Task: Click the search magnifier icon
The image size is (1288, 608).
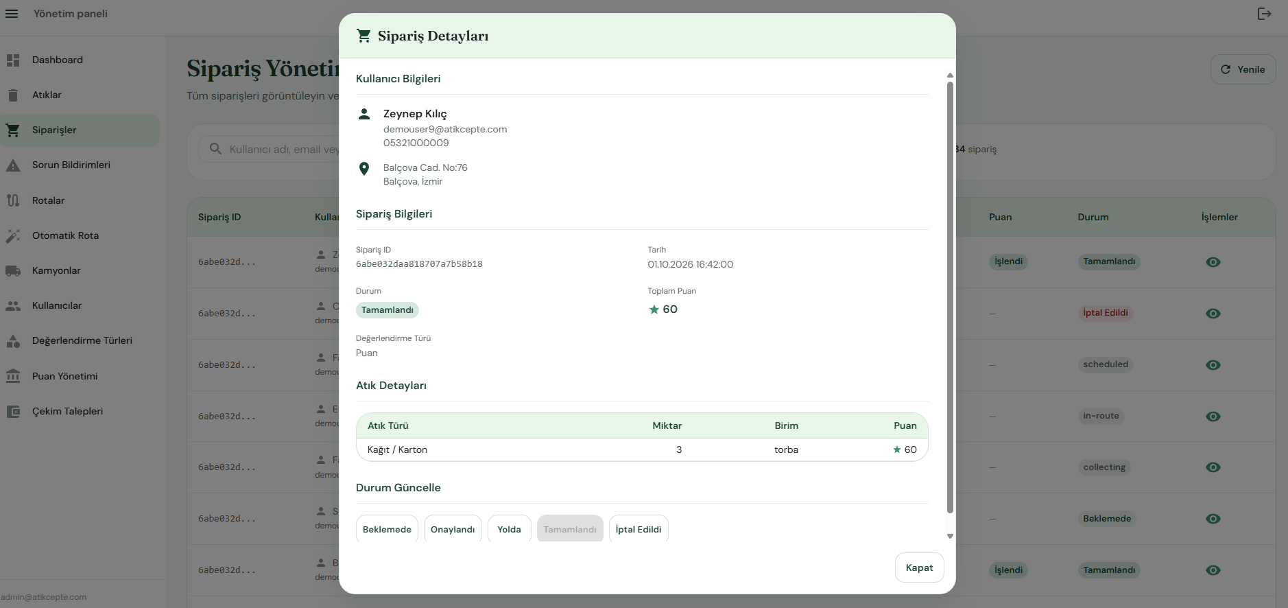Action: click(215, 149)
